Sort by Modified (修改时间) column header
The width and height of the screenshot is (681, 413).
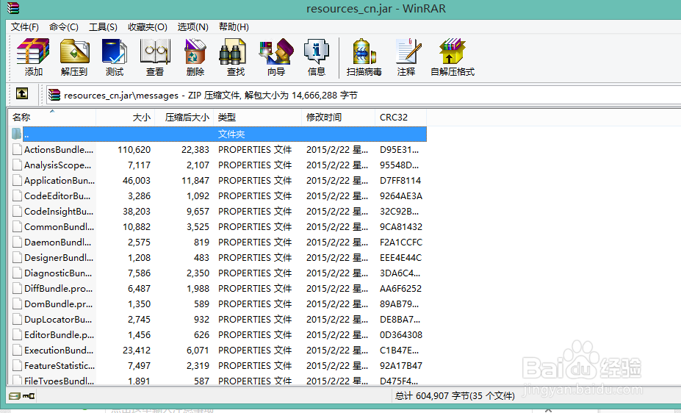[338, 118]
